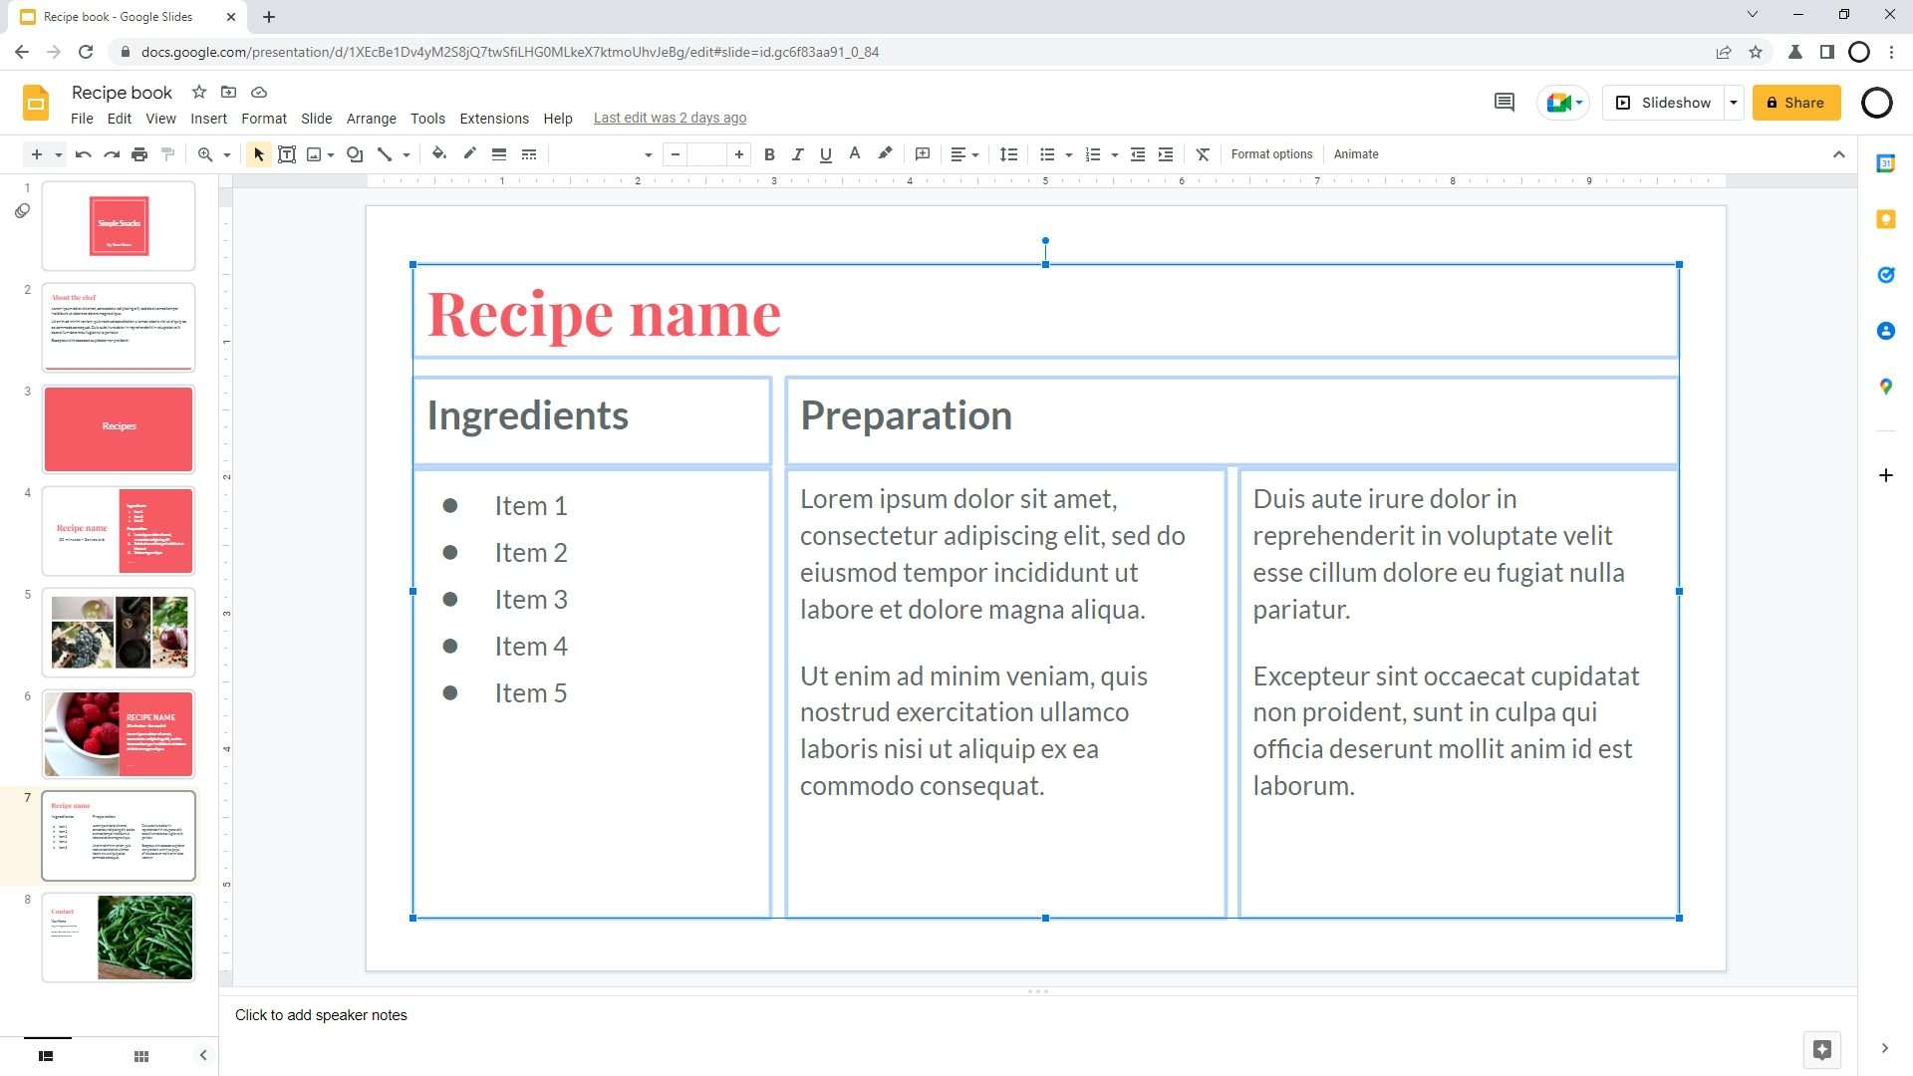Toggle italic formatting

tap(797, 154)
